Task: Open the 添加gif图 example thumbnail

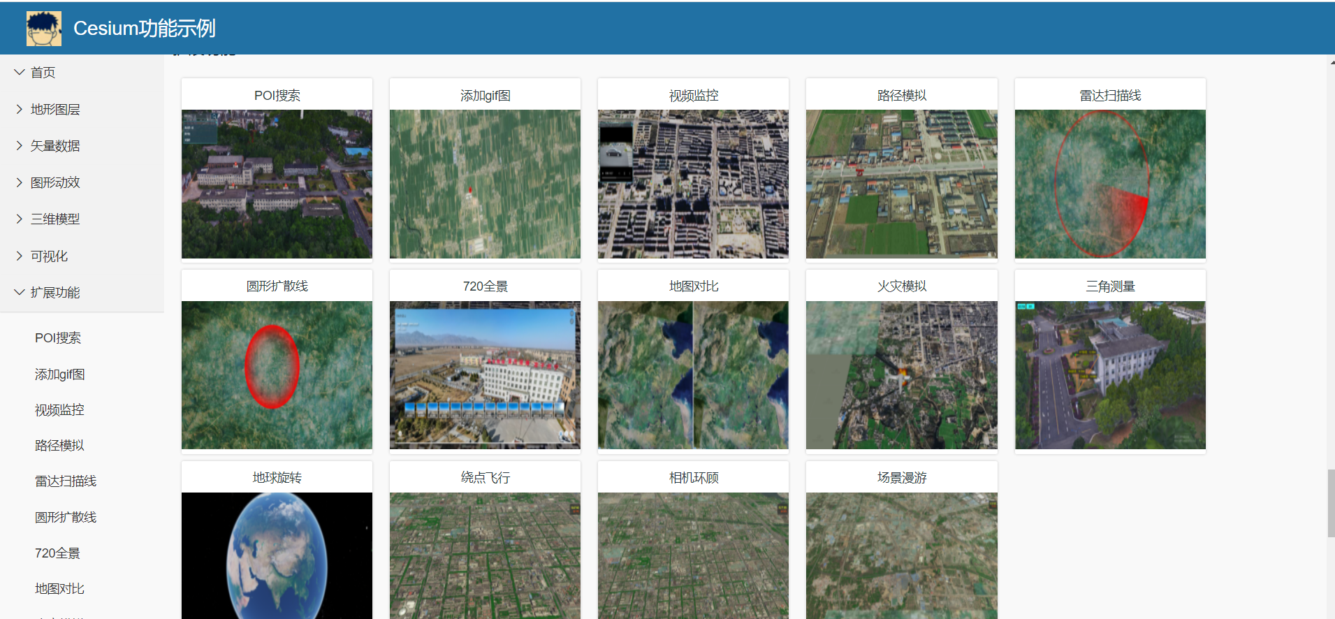Action: [485, 184]
